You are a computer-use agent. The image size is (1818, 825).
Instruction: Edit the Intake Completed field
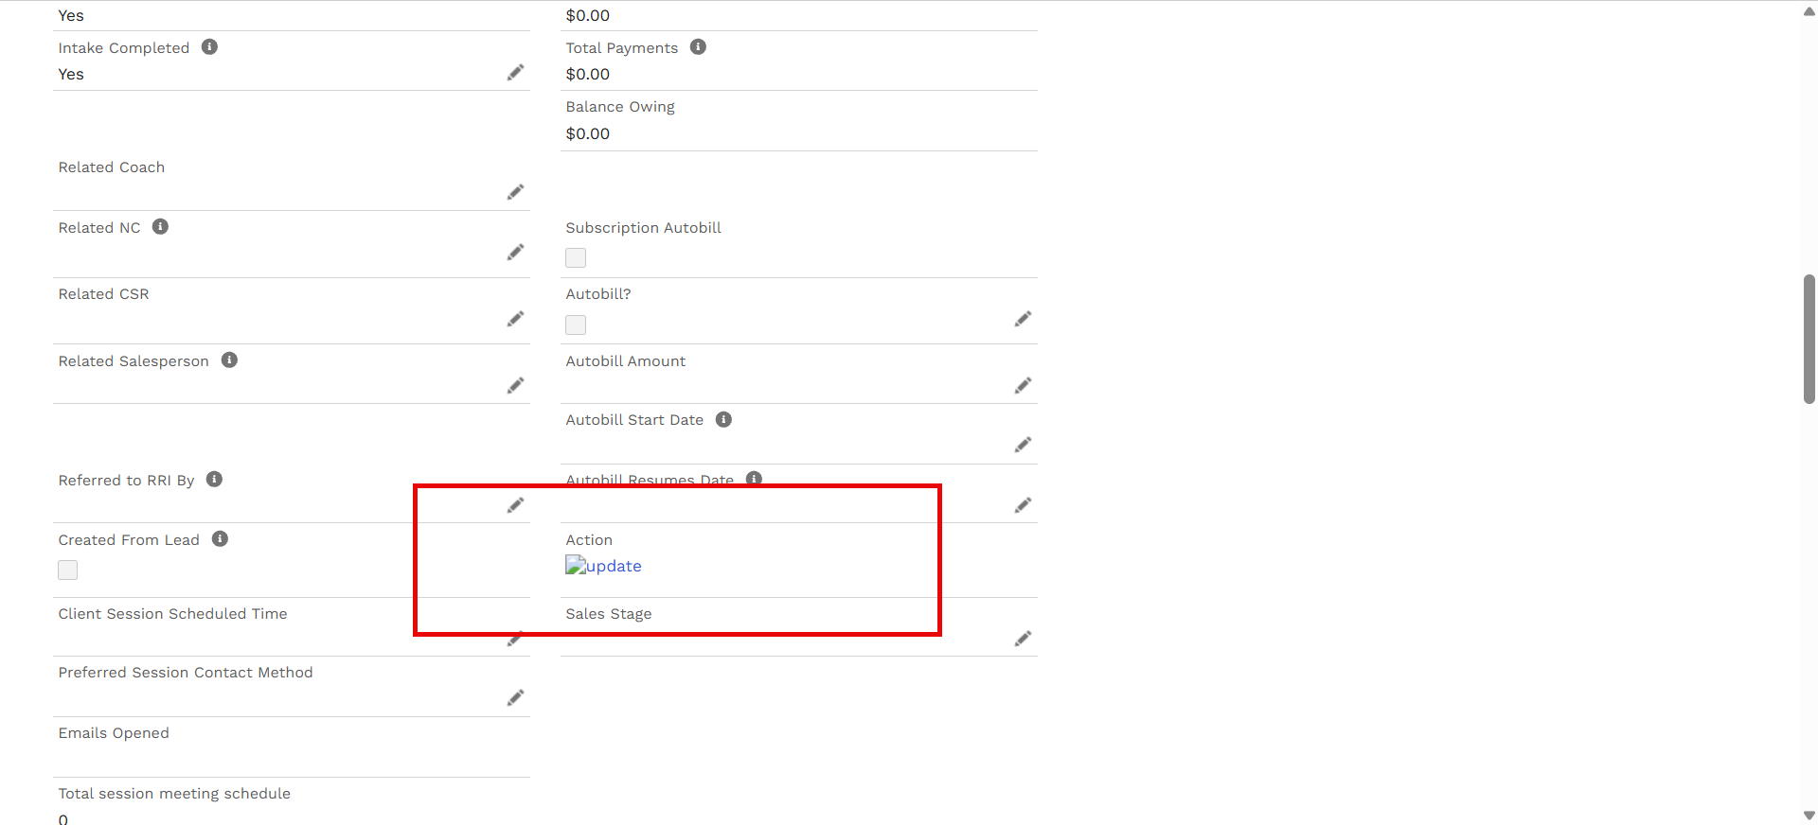(x=515, y=73)
